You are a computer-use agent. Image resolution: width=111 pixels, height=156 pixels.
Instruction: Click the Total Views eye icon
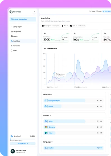click(45, 33)
